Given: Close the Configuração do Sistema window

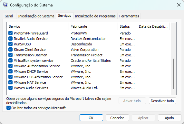Looking at the screenshot, I should (x=179, y=5).
